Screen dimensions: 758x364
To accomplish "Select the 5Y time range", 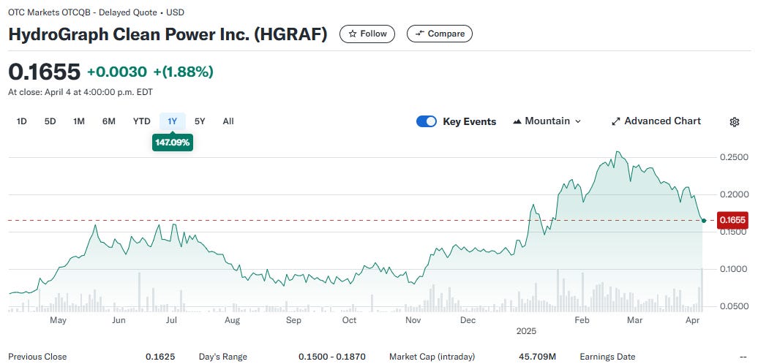I will [200, 121].
